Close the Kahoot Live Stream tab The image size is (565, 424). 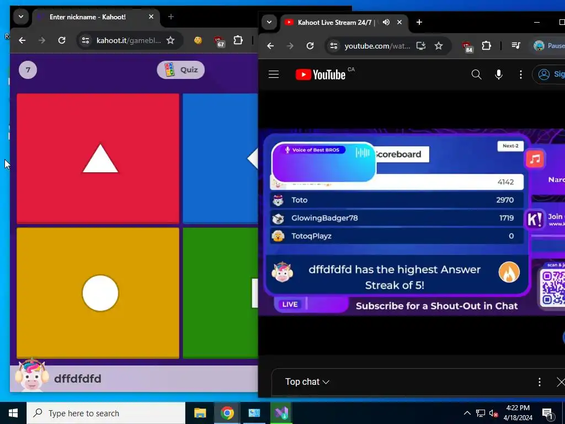click(x=399, y=22)
